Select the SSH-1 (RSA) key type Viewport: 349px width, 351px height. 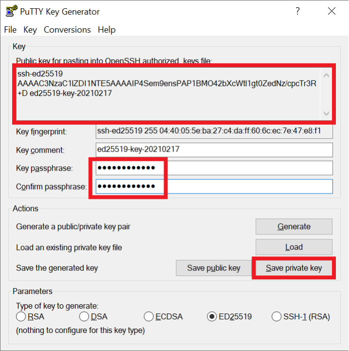click(301, 316)
